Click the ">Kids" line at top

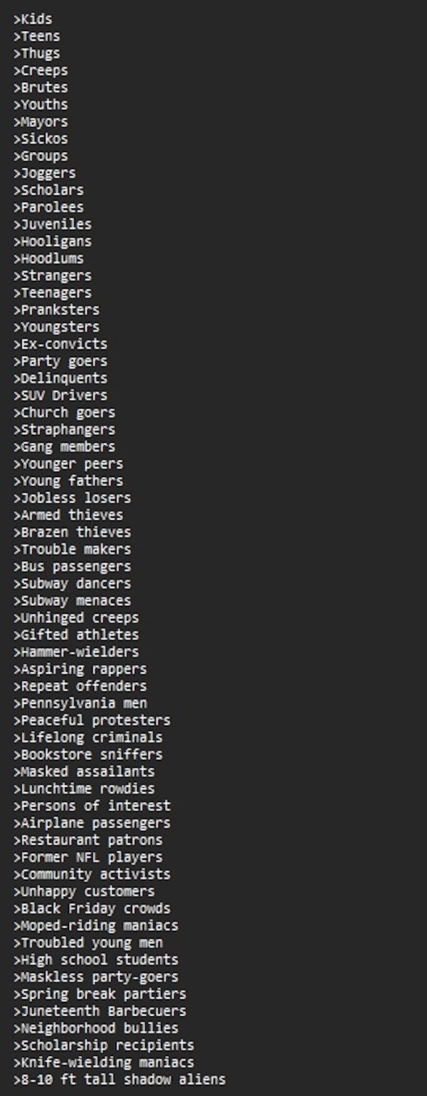(33, 19)
